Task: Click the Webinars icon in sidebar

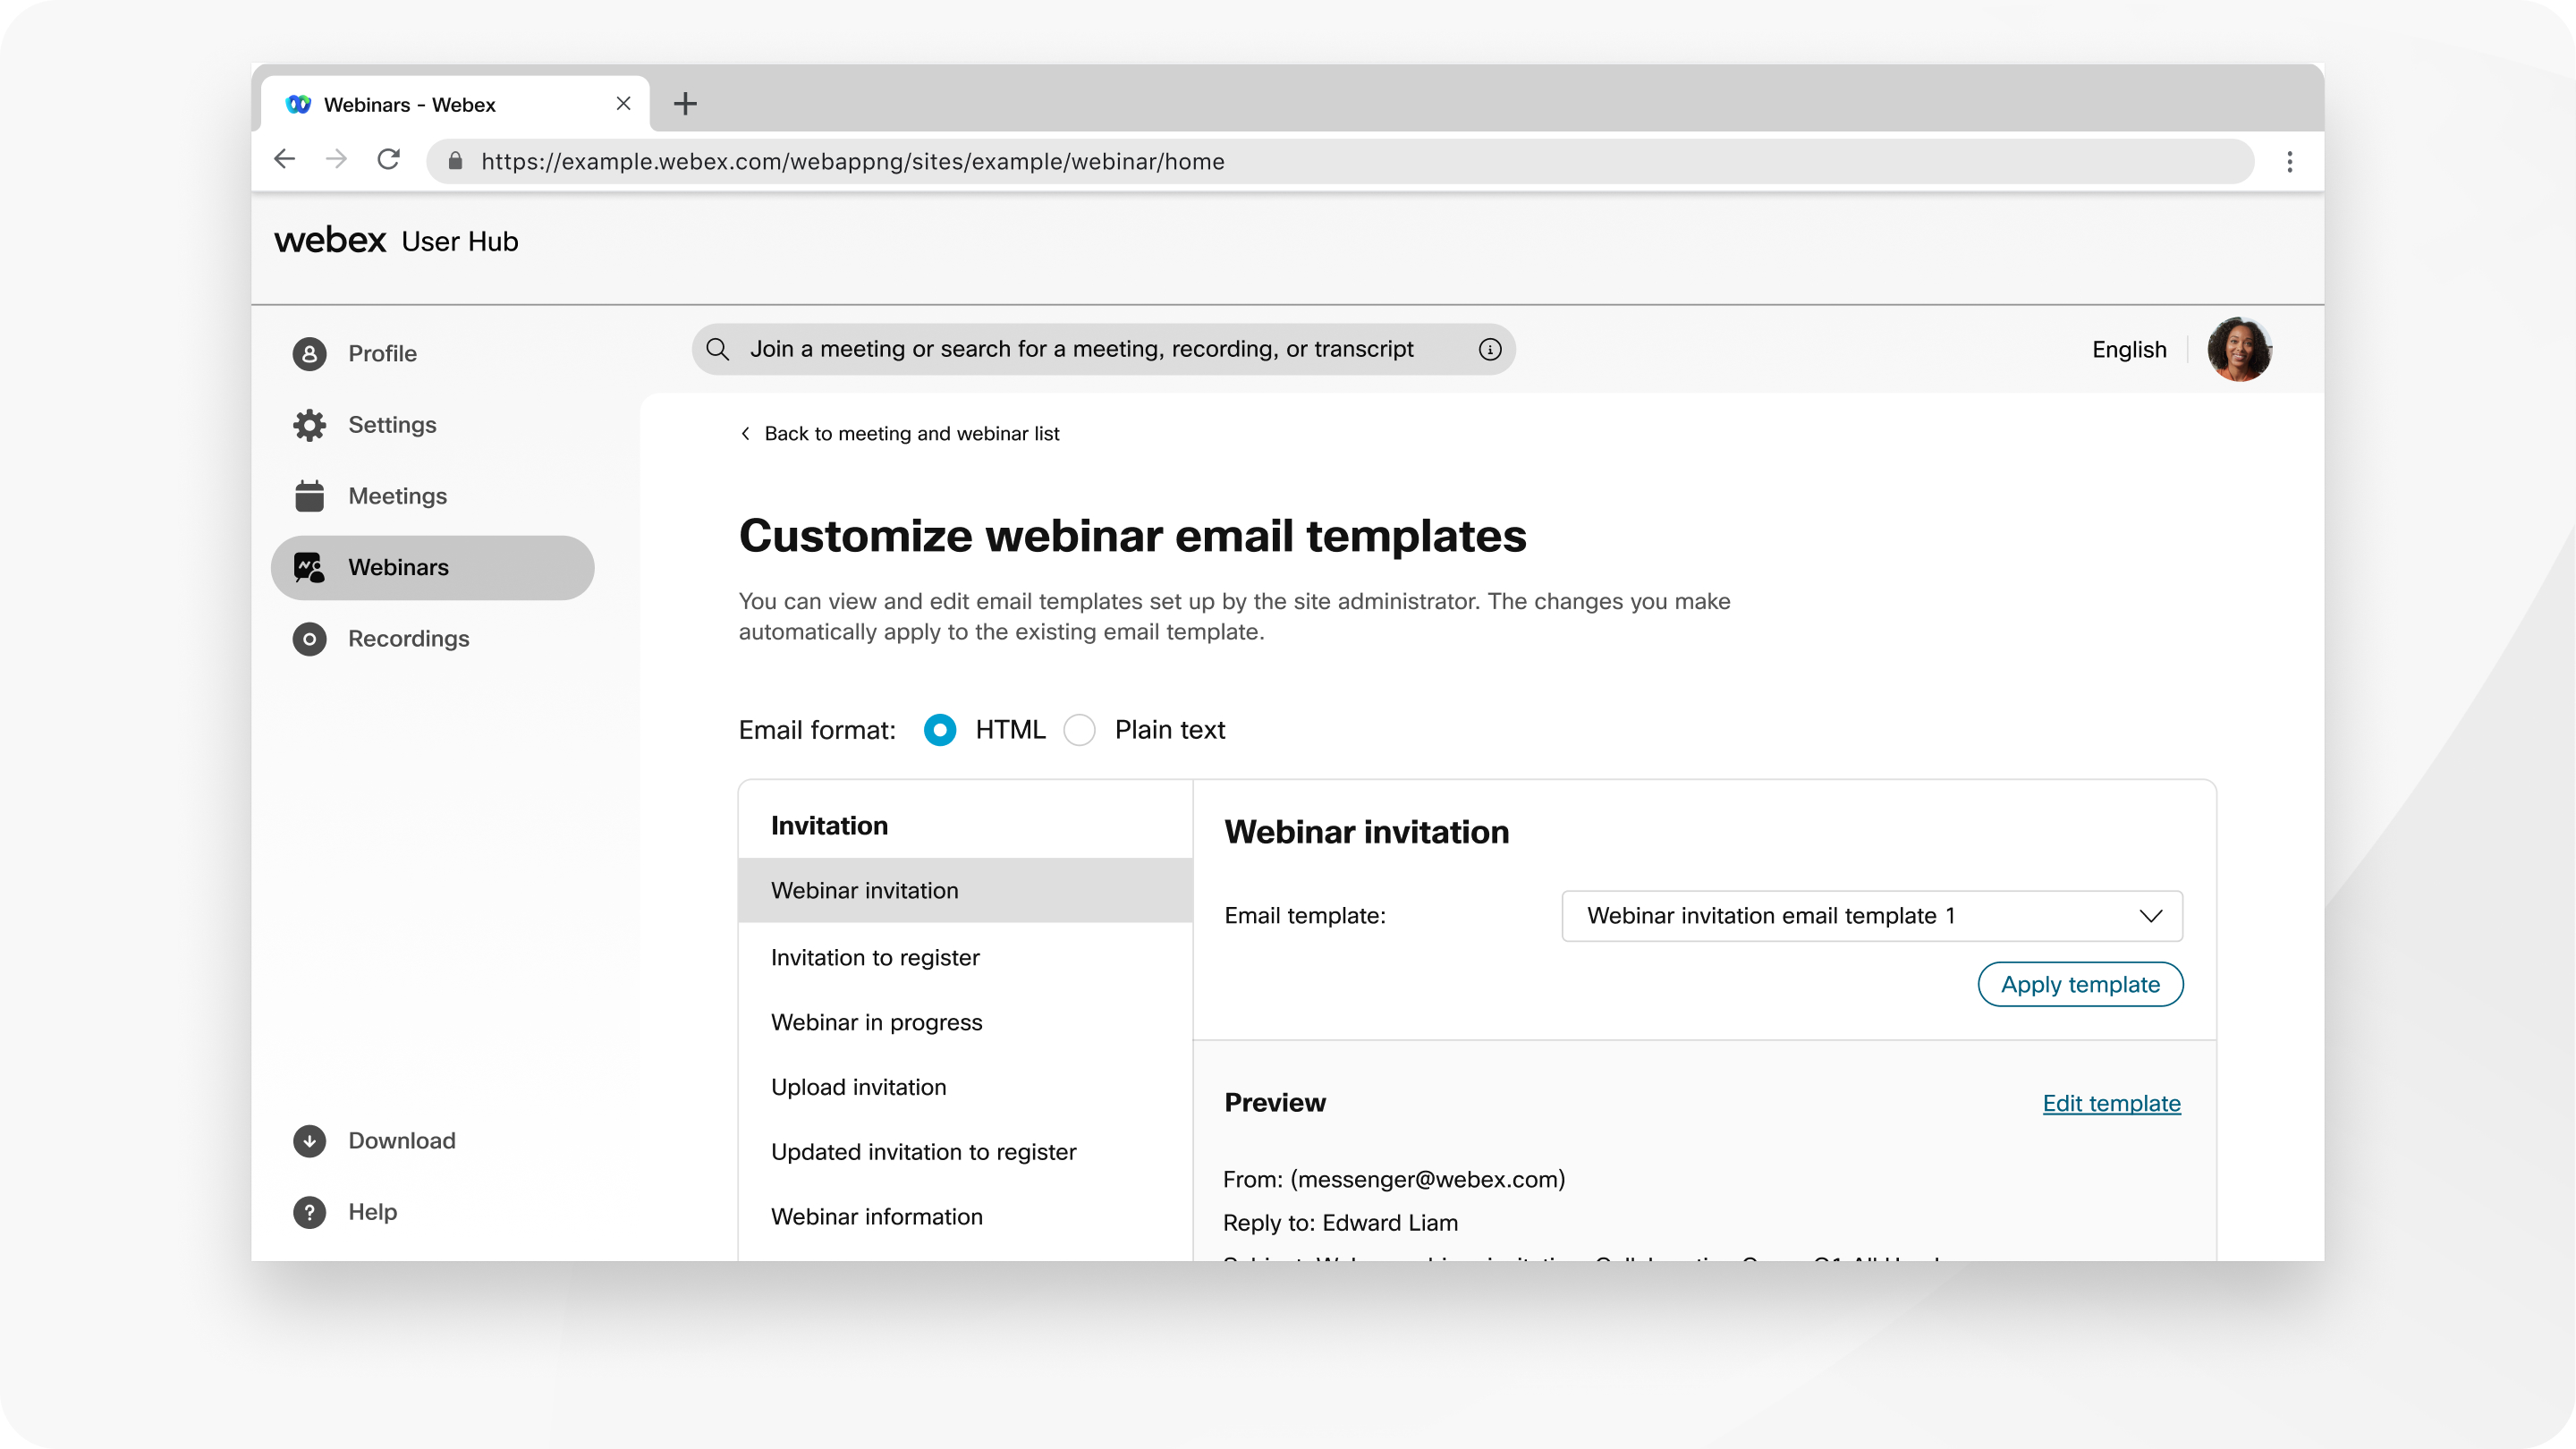Action: tap(313, 566)
